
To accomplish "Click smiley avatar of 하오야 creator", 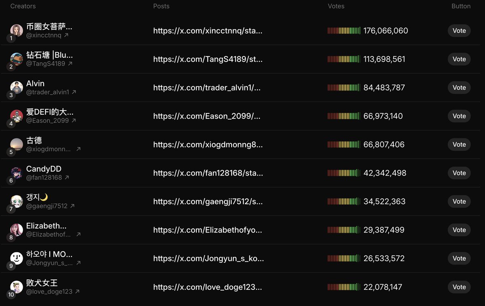I will 17,258.
